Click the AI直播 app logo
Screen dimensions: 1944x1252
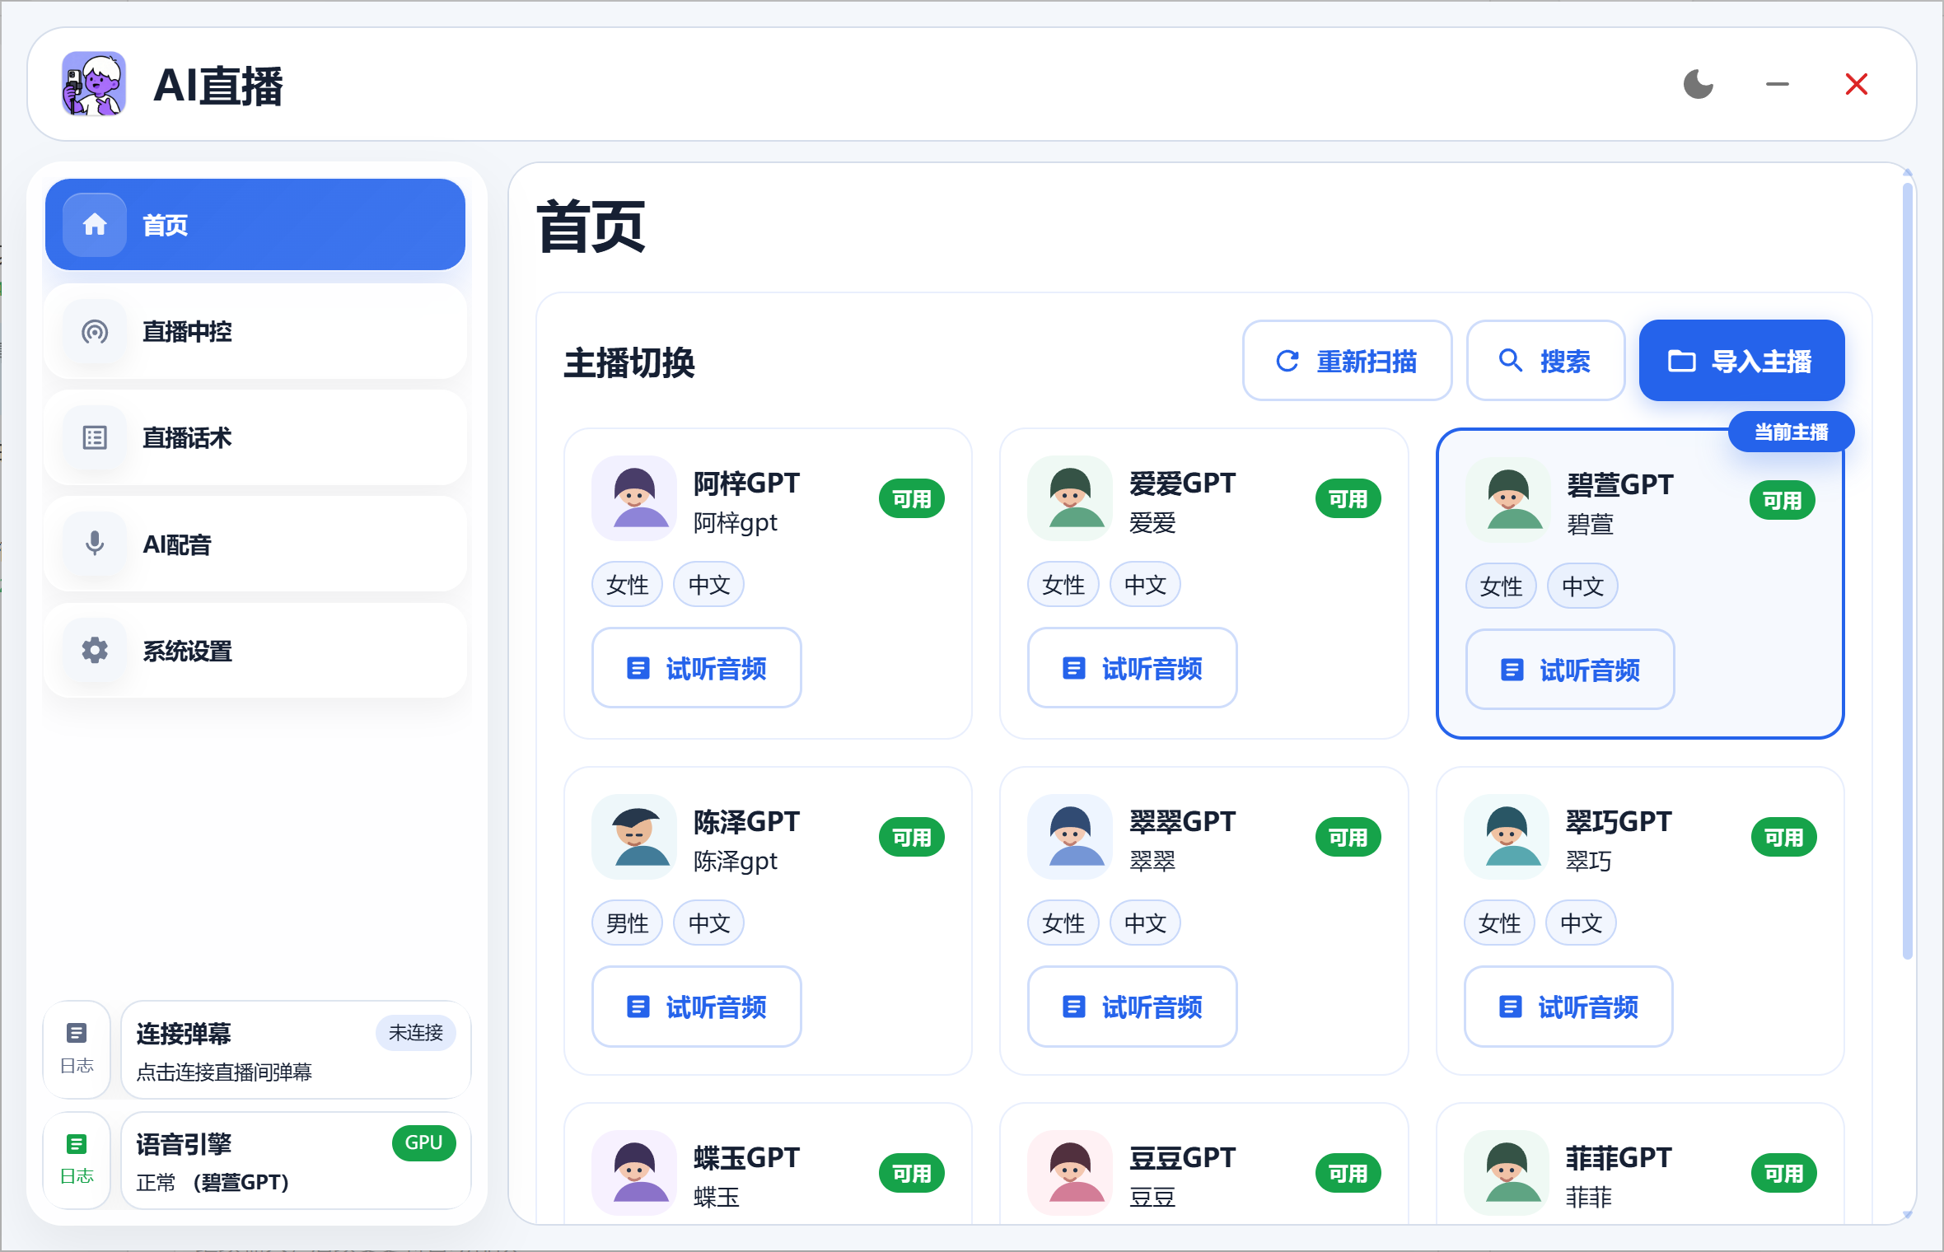pyautogui.click(x=93, y=83)
